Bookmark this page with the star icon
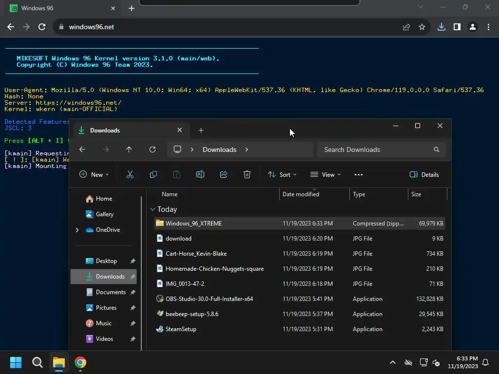 click(422, 27)
